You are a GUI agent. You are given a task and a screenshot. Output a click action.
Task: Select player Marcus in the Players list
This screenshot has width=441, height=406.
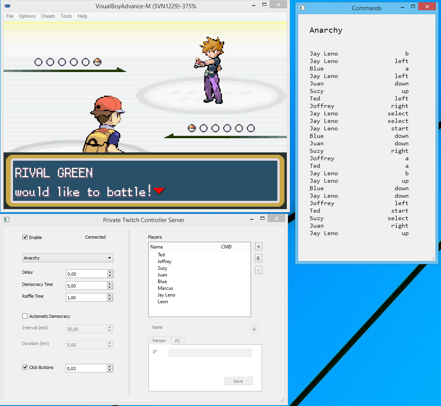coord(165,288)
